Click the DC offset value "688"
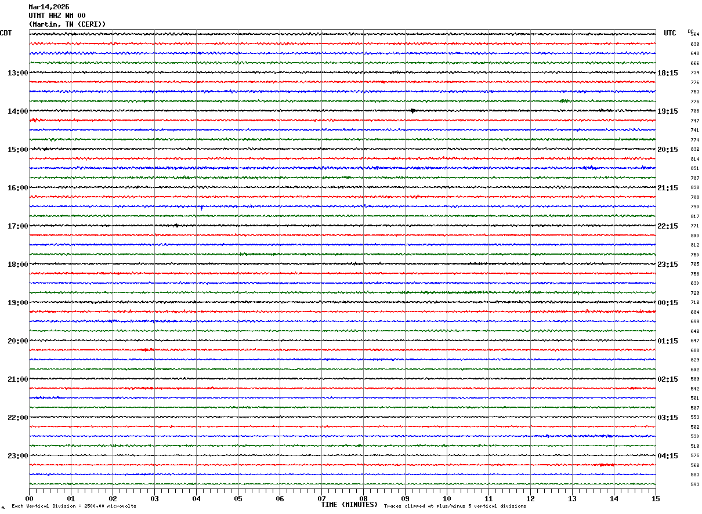 pyautogui.click(x=694, y=350)
